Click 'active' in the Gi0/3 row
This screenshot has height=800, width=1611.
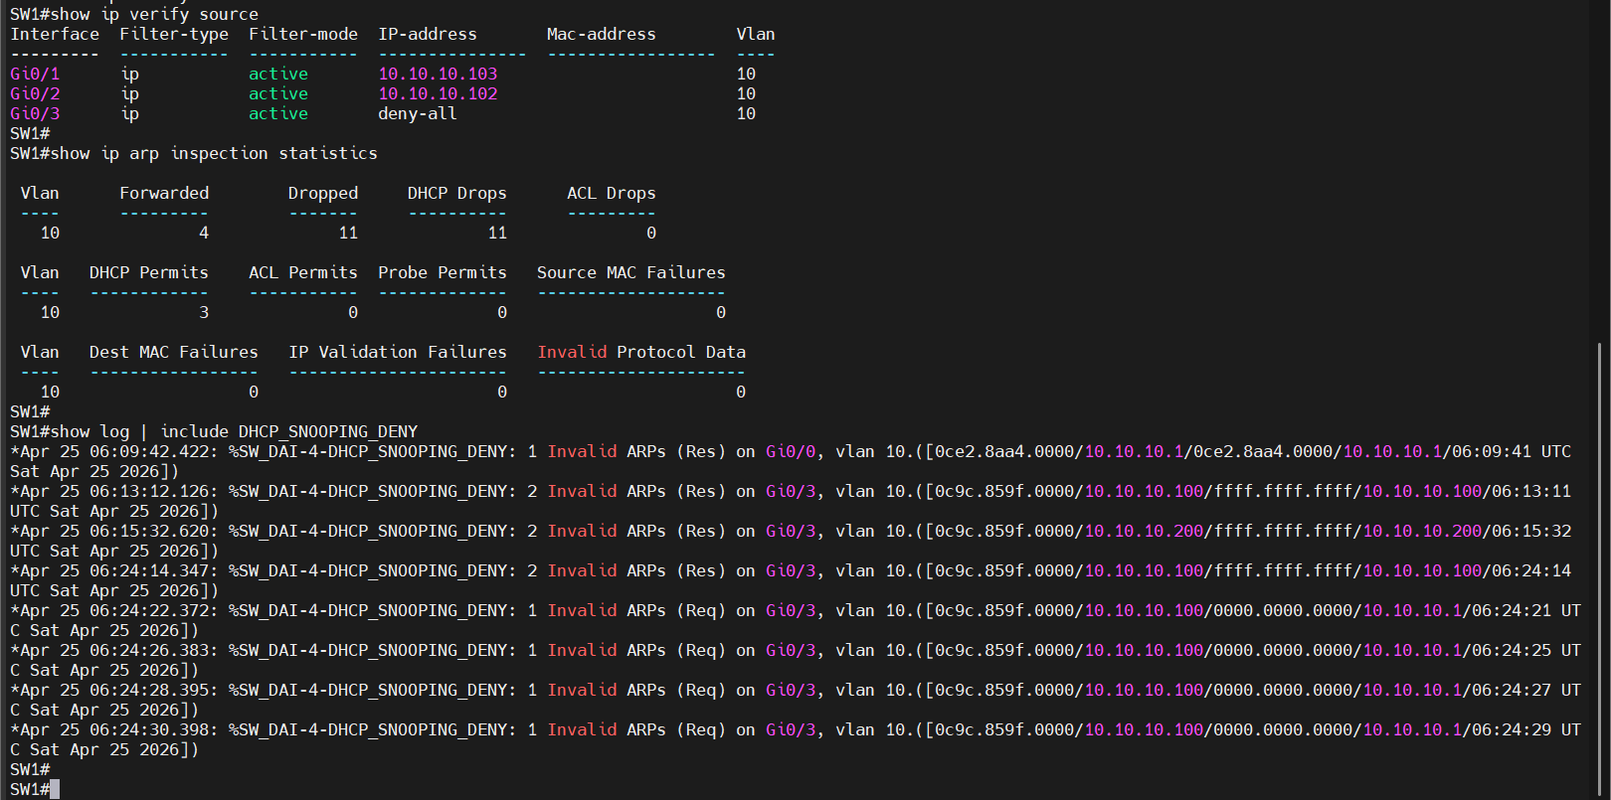click(x=278, y=113)
